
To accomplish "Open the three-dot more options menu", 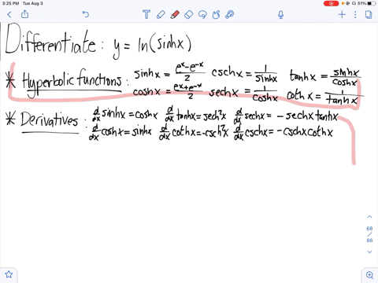I will [x=355, y=14].
